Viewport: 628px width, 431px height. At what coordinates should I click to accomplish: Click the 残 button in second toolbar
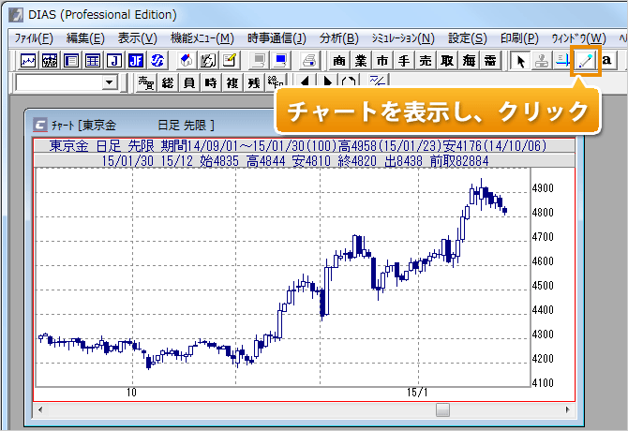click(254, 83)
